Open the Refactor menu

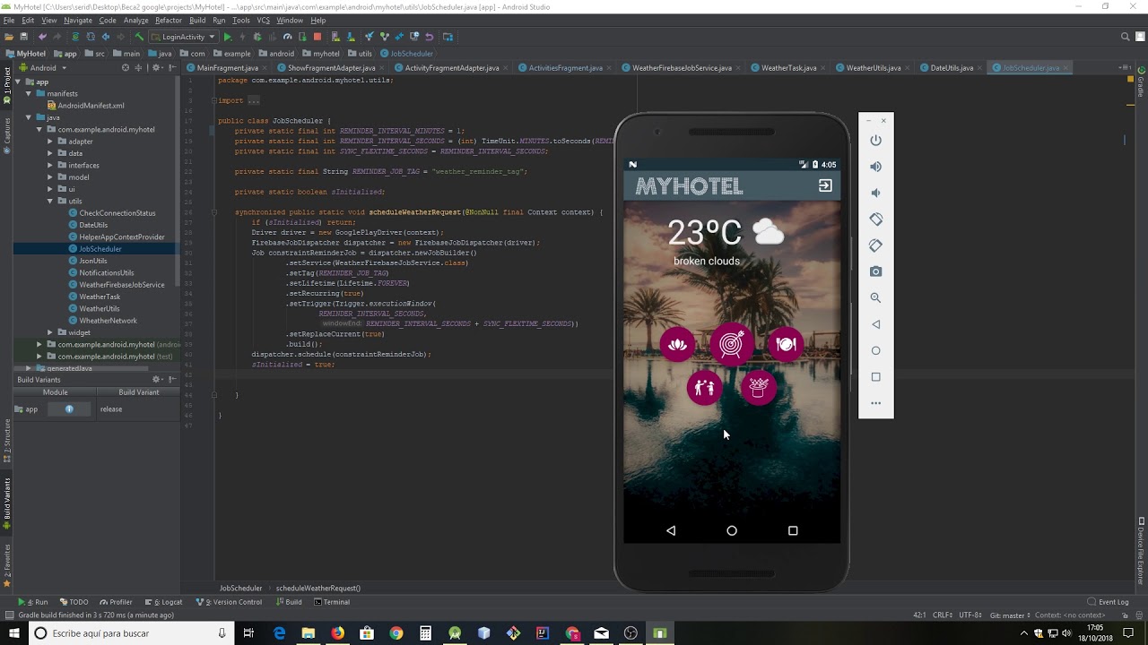168,20
